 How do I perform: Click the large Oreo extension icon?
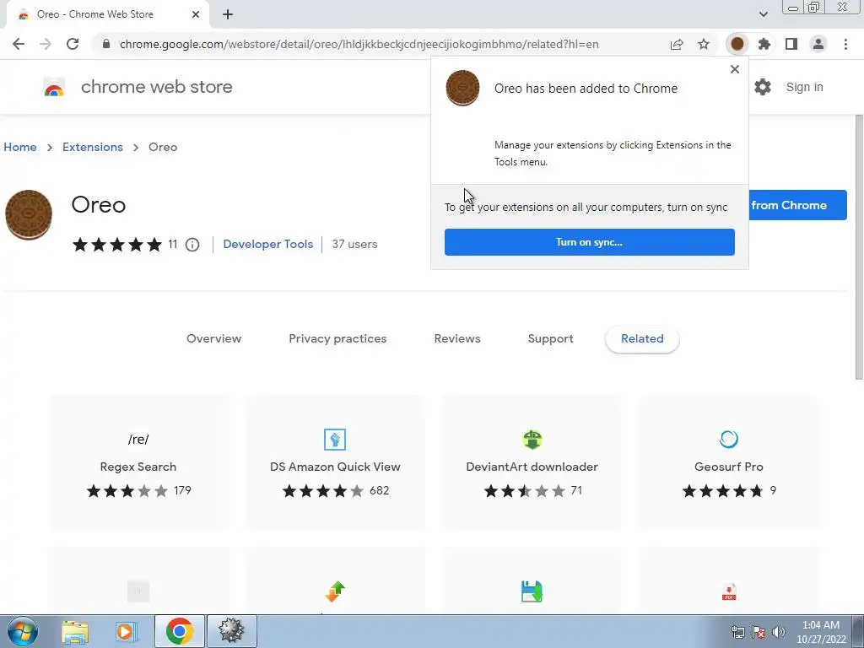(x=29, y=215)
